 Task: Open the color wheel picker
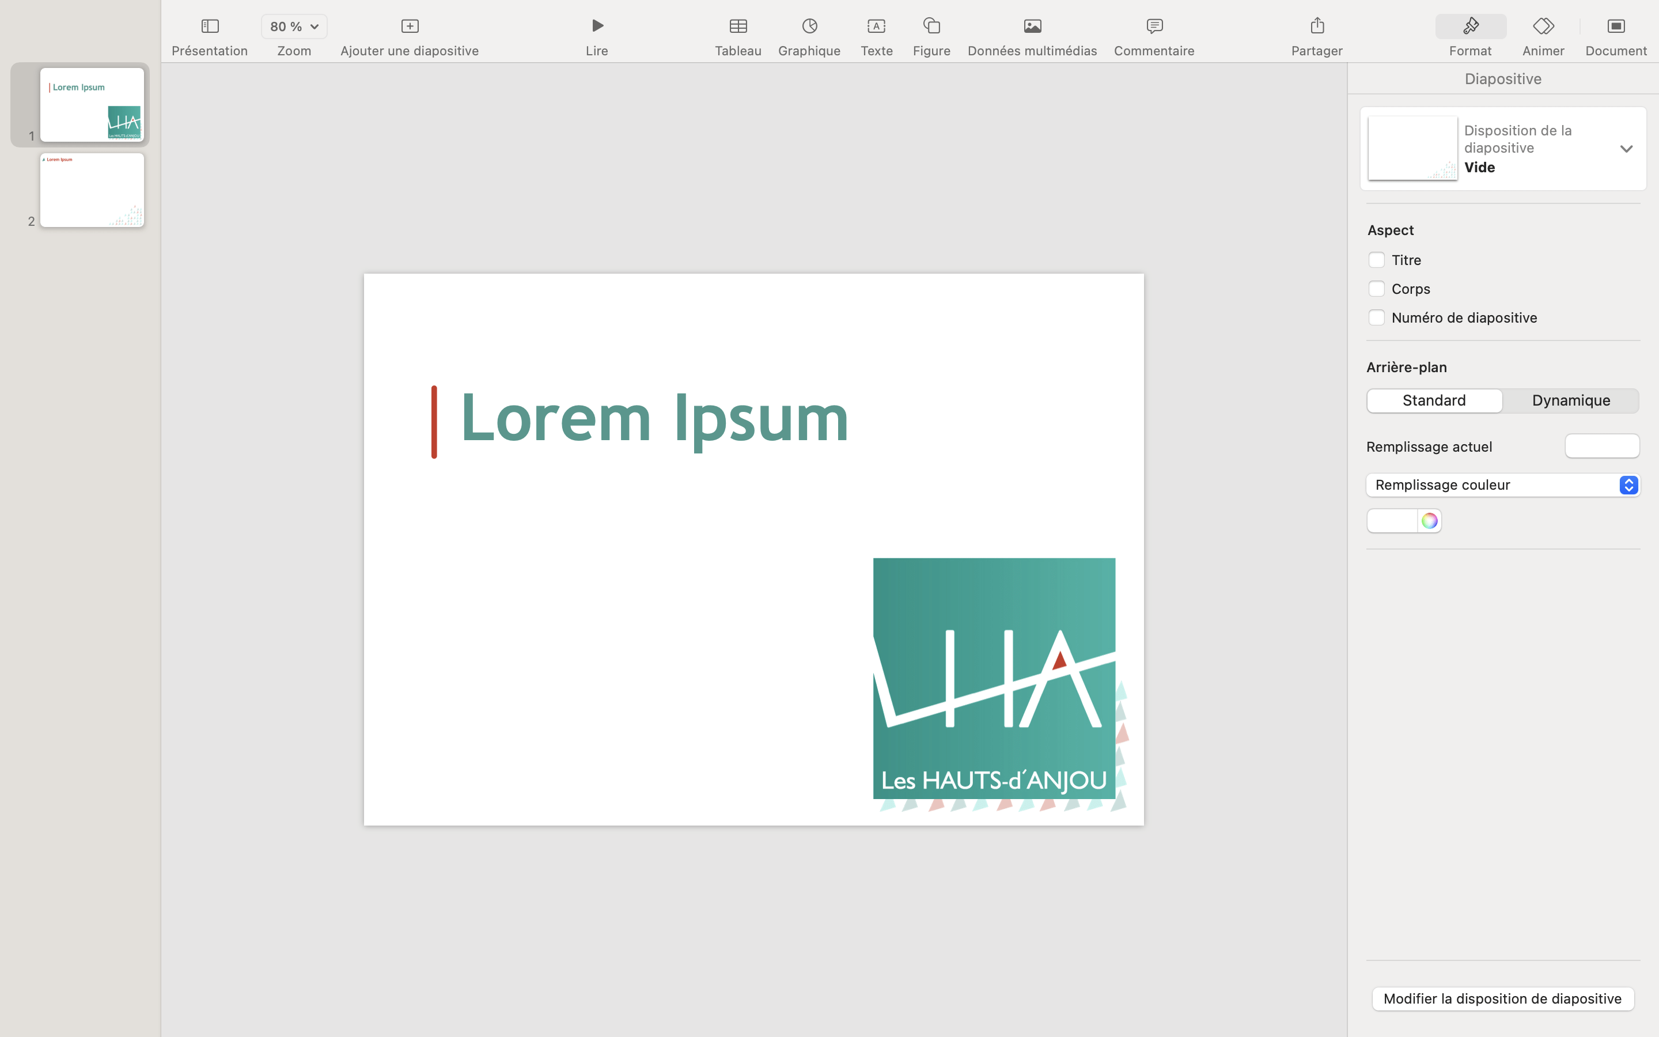(x=1429, y=521)
